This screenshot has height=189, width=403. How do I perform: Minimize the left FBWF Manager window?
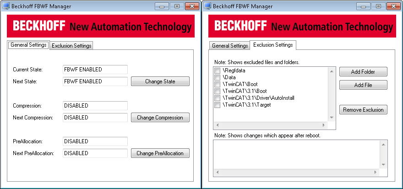tap(162, 6)
